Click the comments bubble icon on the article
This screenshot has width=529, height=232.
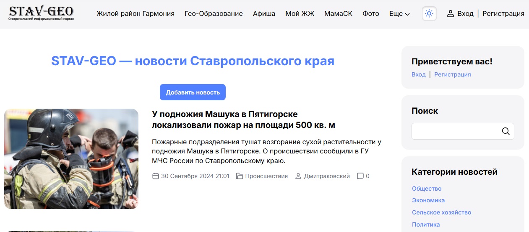pos(360,176)
